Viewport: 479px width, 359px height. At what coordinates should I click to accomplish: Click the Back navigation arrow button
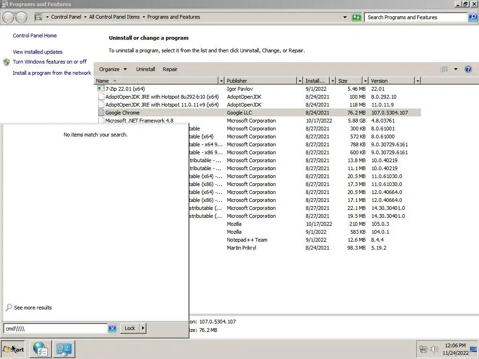(x=8, y=17)
